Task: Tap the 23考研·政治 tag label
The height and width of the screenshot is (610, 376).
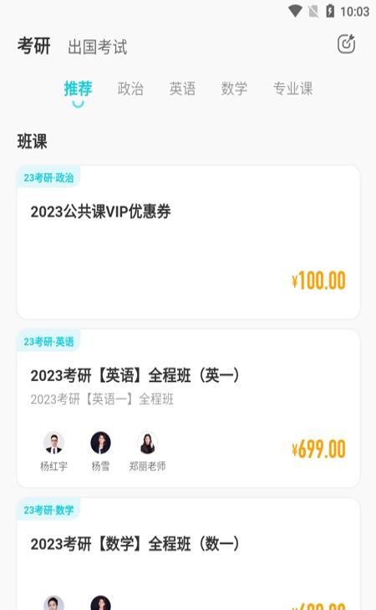Action: coord(48,178)
